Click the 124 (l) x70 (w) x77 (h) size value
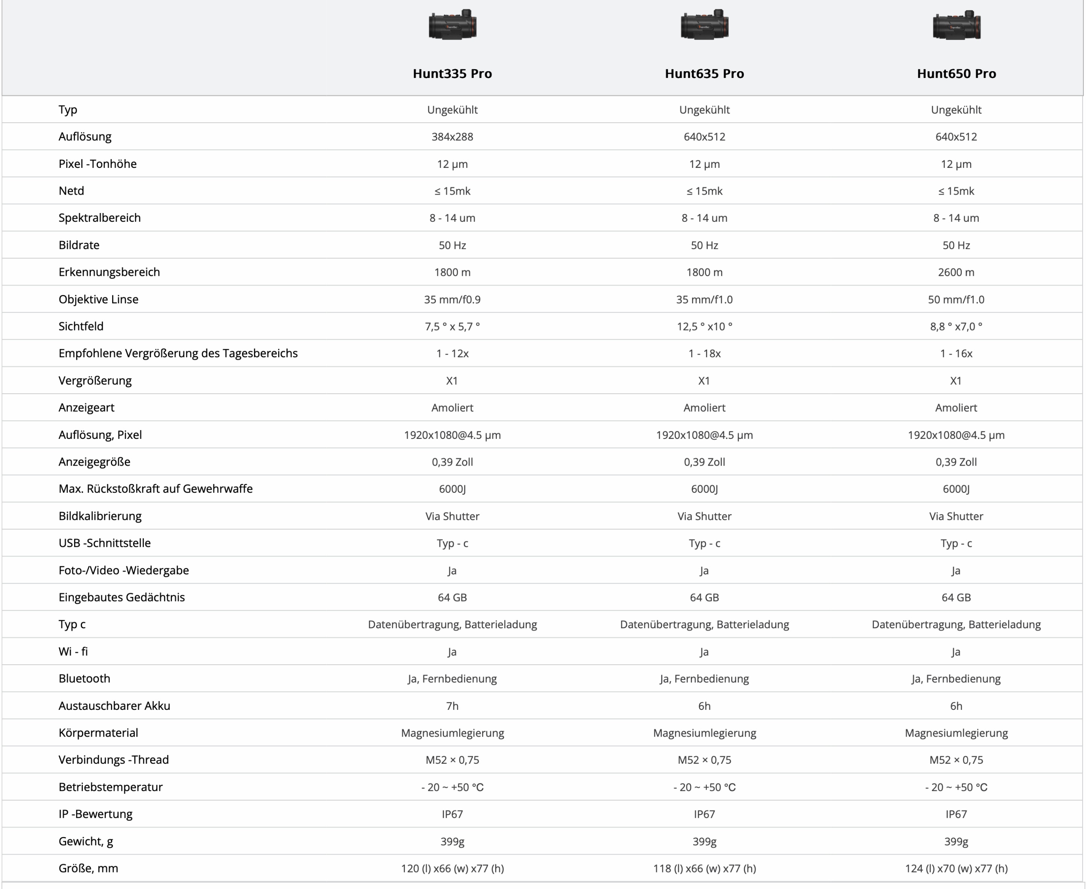The image size is (1086, 889). (956, 869)
